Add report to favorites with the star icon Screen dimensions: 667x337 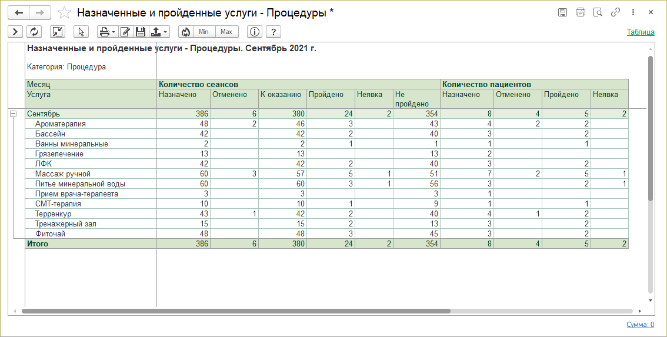[64, 13]
